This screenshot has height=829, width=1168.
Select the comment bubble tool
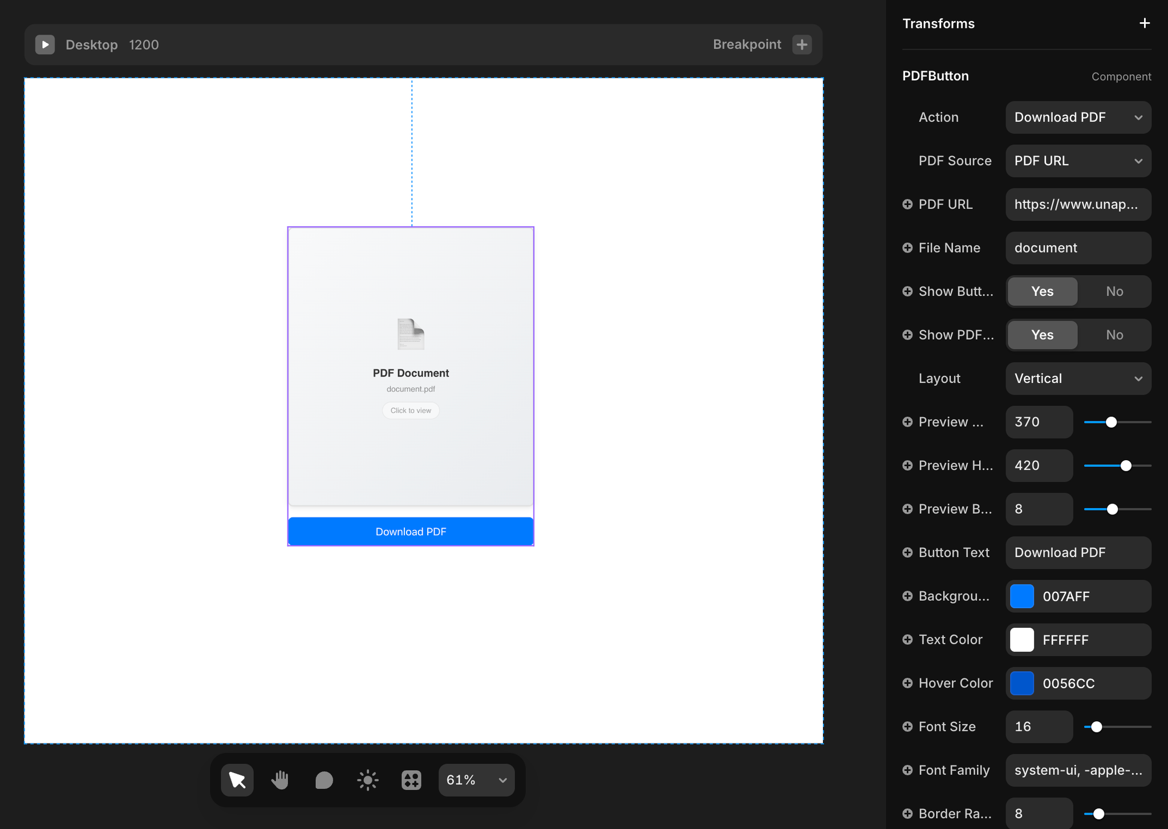tap(324, 780)
